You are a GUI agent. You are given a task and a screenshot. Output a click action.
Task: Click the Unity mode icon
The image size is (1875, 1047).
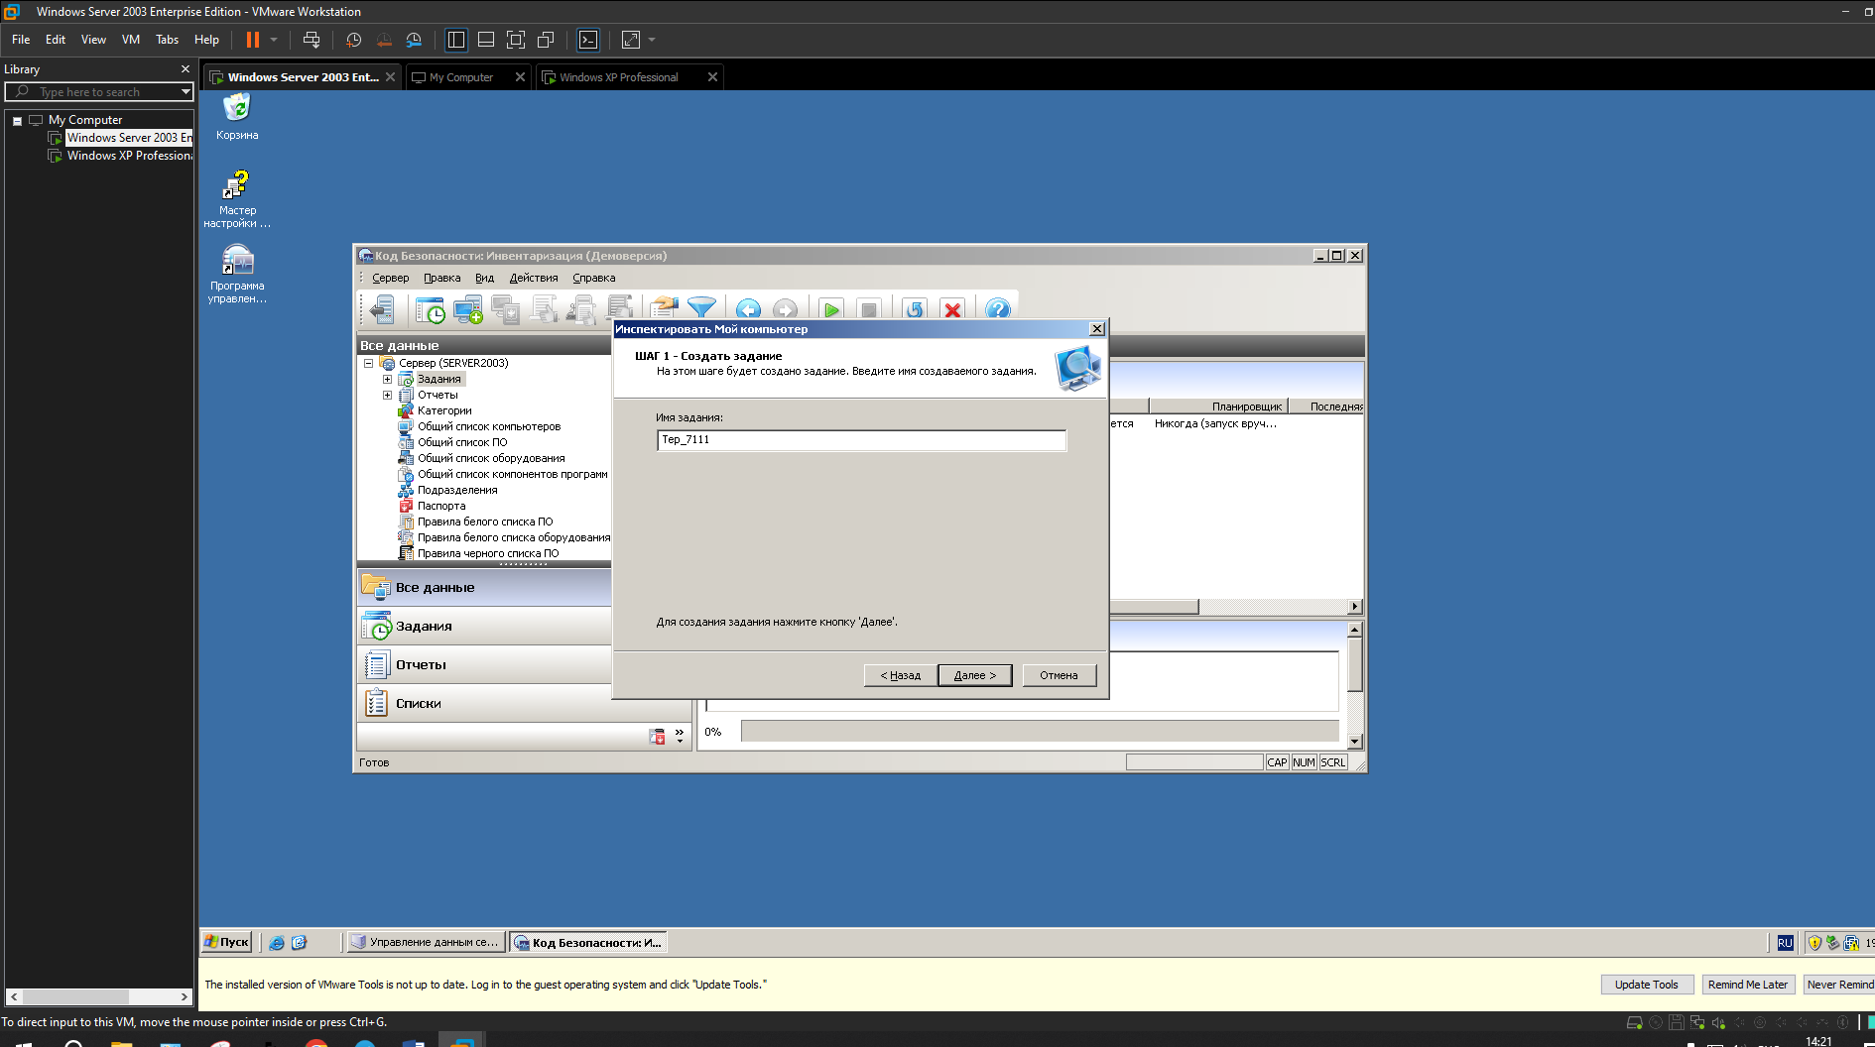546,40
